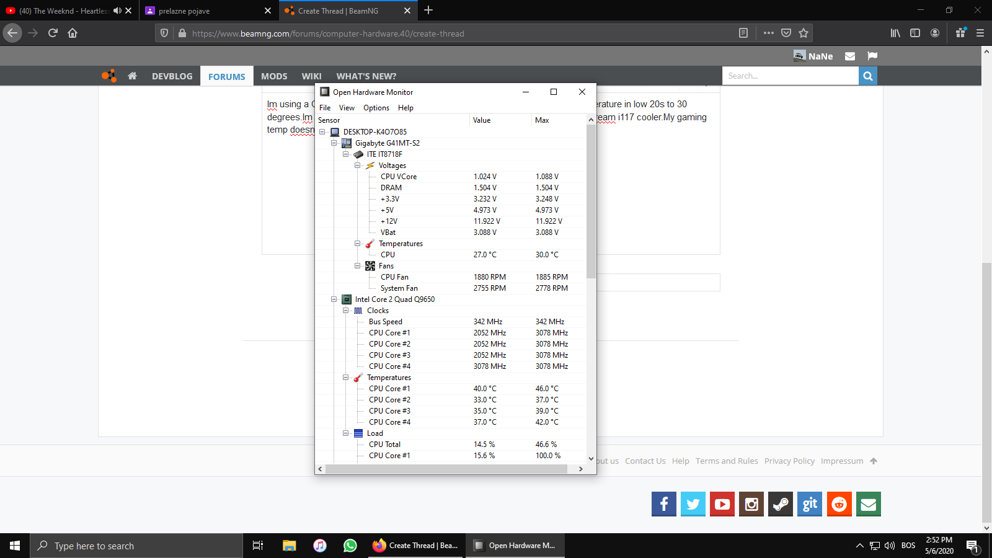
Task: Open Help menu in Open Hardware Monitor
Action: tap(405, 108)
